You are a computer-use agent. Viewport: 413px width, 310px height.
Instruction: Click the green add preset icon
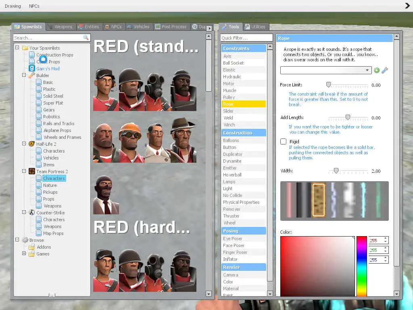(x=377, y=70)
